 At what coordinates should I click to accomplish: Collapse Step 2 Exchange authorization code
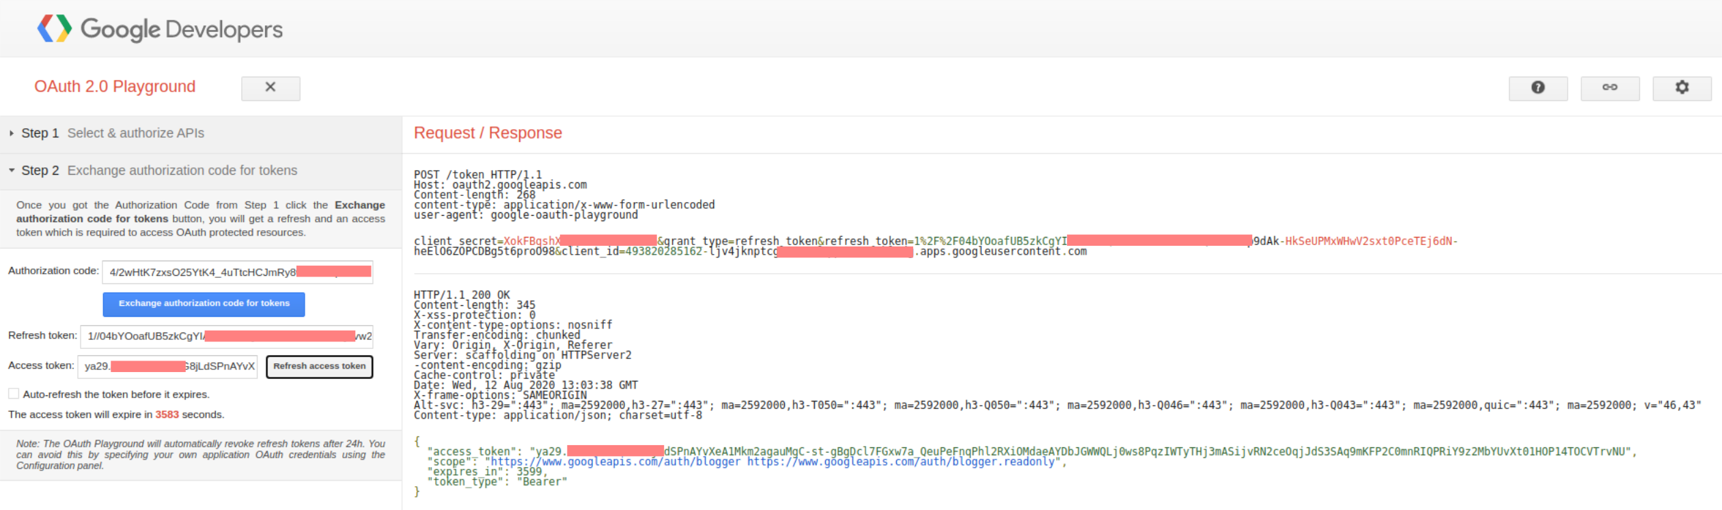pos(201,171)
